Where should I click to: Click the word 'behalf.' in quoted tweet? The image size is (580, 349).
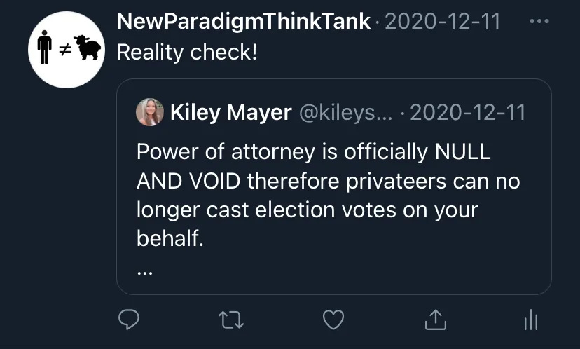[170, 238]
